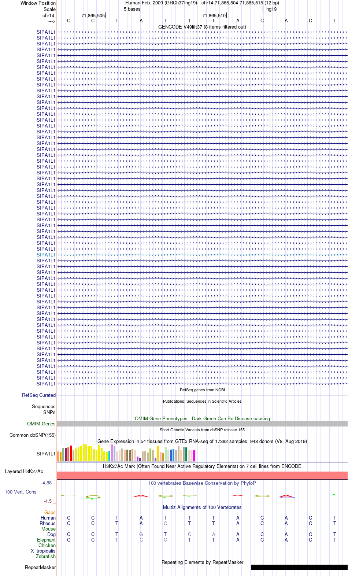Click the Common dbSNP(155) label
The height and width of the screenshot is (576, 348).
tap(33, 435)
